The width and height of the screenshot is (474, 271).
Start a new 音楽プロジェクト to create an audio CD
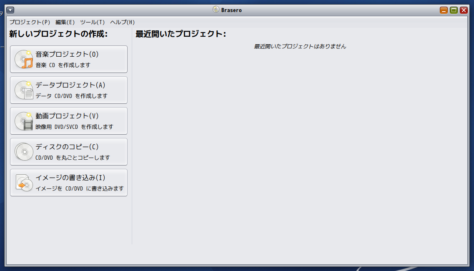coord(69,59)
